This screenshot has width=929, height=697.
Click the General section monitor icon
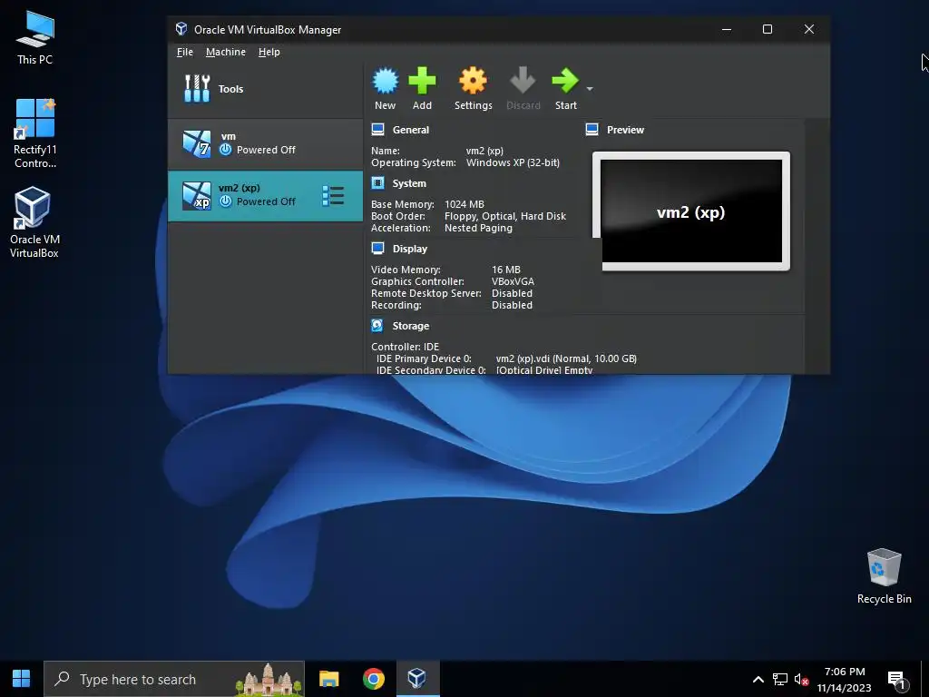(377, 129)
